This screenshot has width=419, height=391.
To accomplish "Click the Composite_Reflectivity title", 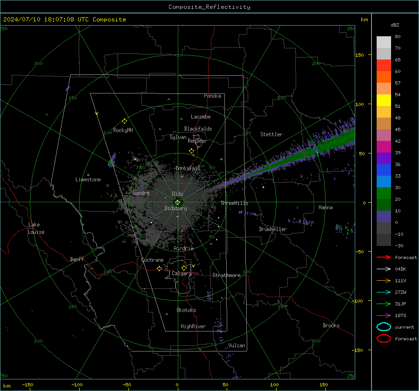I will coord(209,7).
